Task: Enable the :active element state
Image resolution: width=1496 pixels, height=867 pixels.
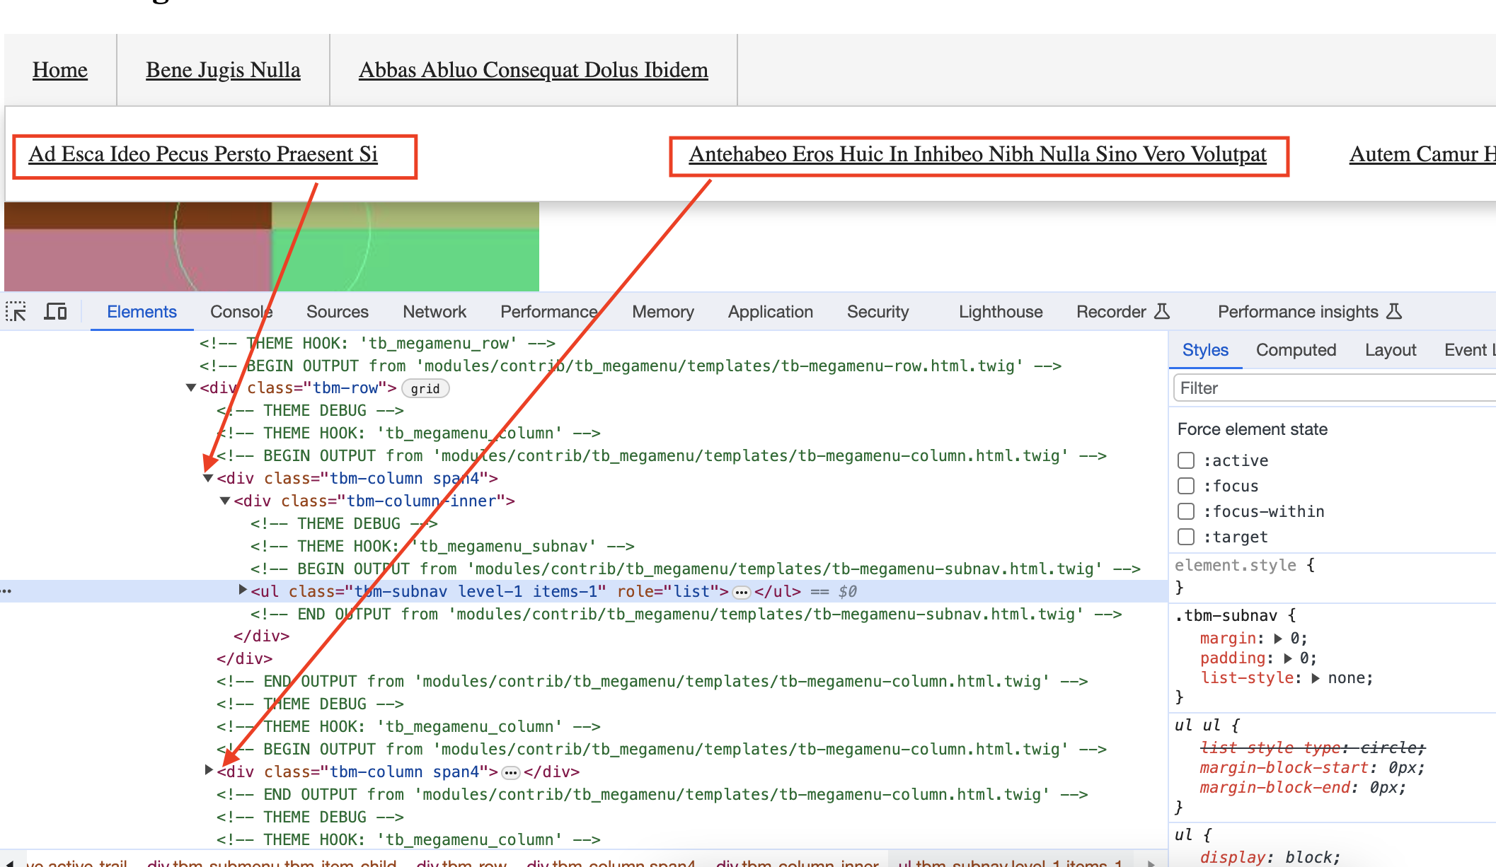Action: tap(1186, 460)
